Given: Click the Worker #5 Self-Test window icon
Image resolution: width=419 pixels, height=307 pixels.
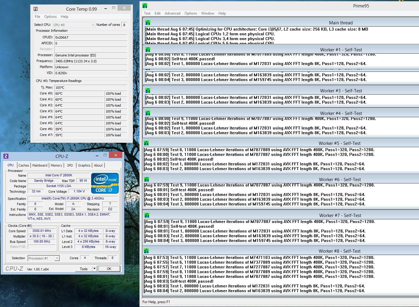Looking at the screenshot, I should (x=146, y=143).
